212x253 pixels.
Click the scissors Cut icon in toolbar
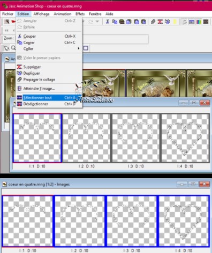coord(108,22)
